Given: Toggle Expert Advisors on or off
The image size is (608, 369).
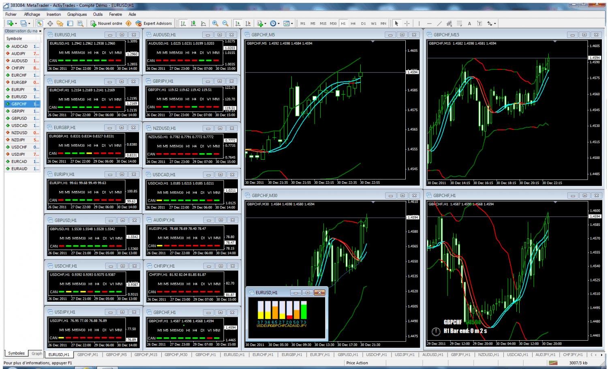Looking at the screenshot, I should (154, 23).
